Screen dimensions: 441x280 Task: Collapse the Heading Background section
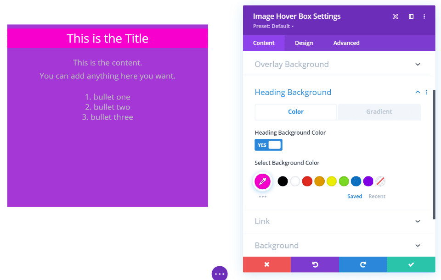coord(418,92)
